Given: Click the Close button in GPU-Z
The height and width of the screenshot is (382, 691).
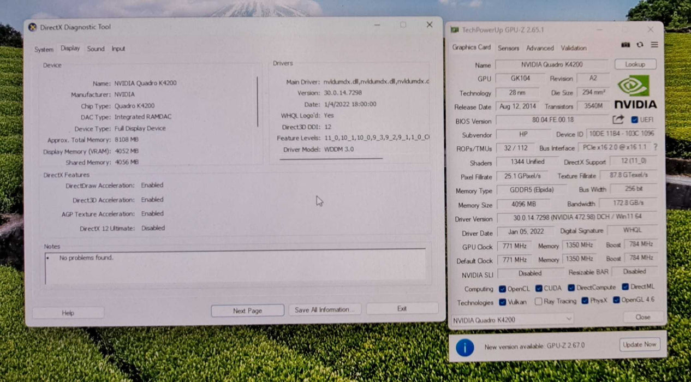Looking at the screenshot, I should [x=642, y=317].
